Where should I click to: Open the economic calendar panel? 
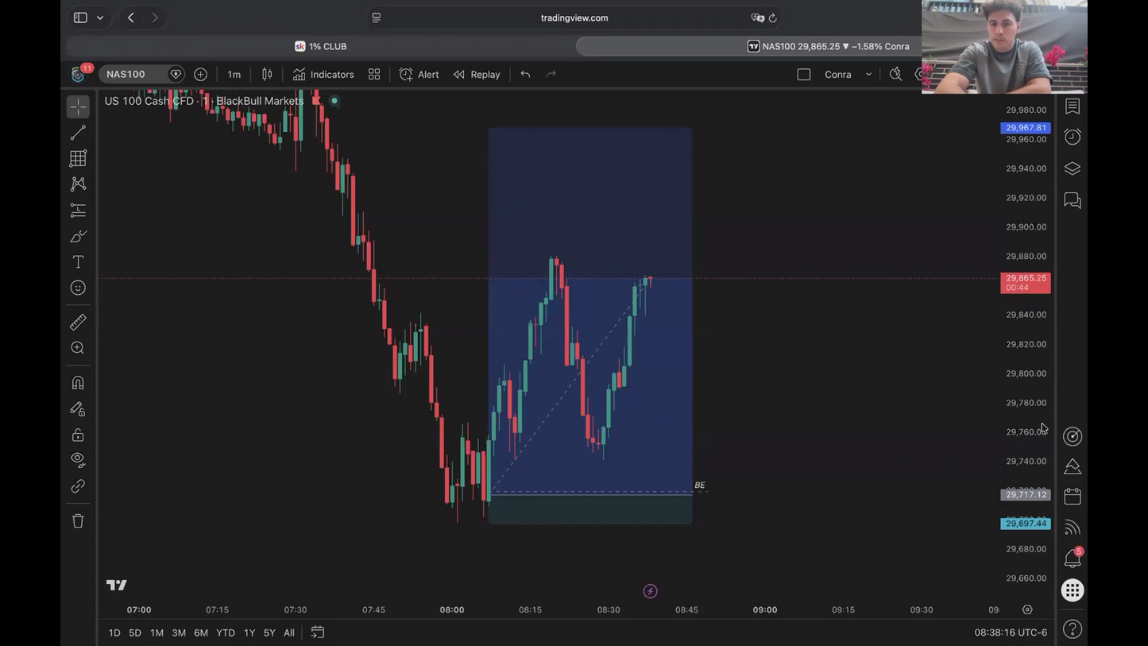(x=1073, y=497)
